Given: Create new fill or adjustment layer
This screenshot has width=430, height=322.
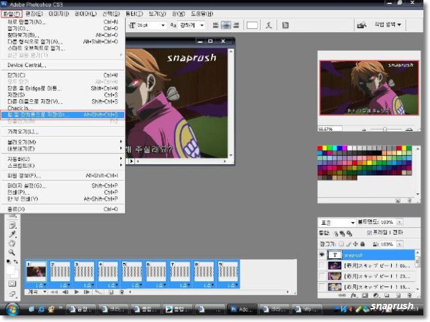Looking at the screenshot, I should point(376,295).
